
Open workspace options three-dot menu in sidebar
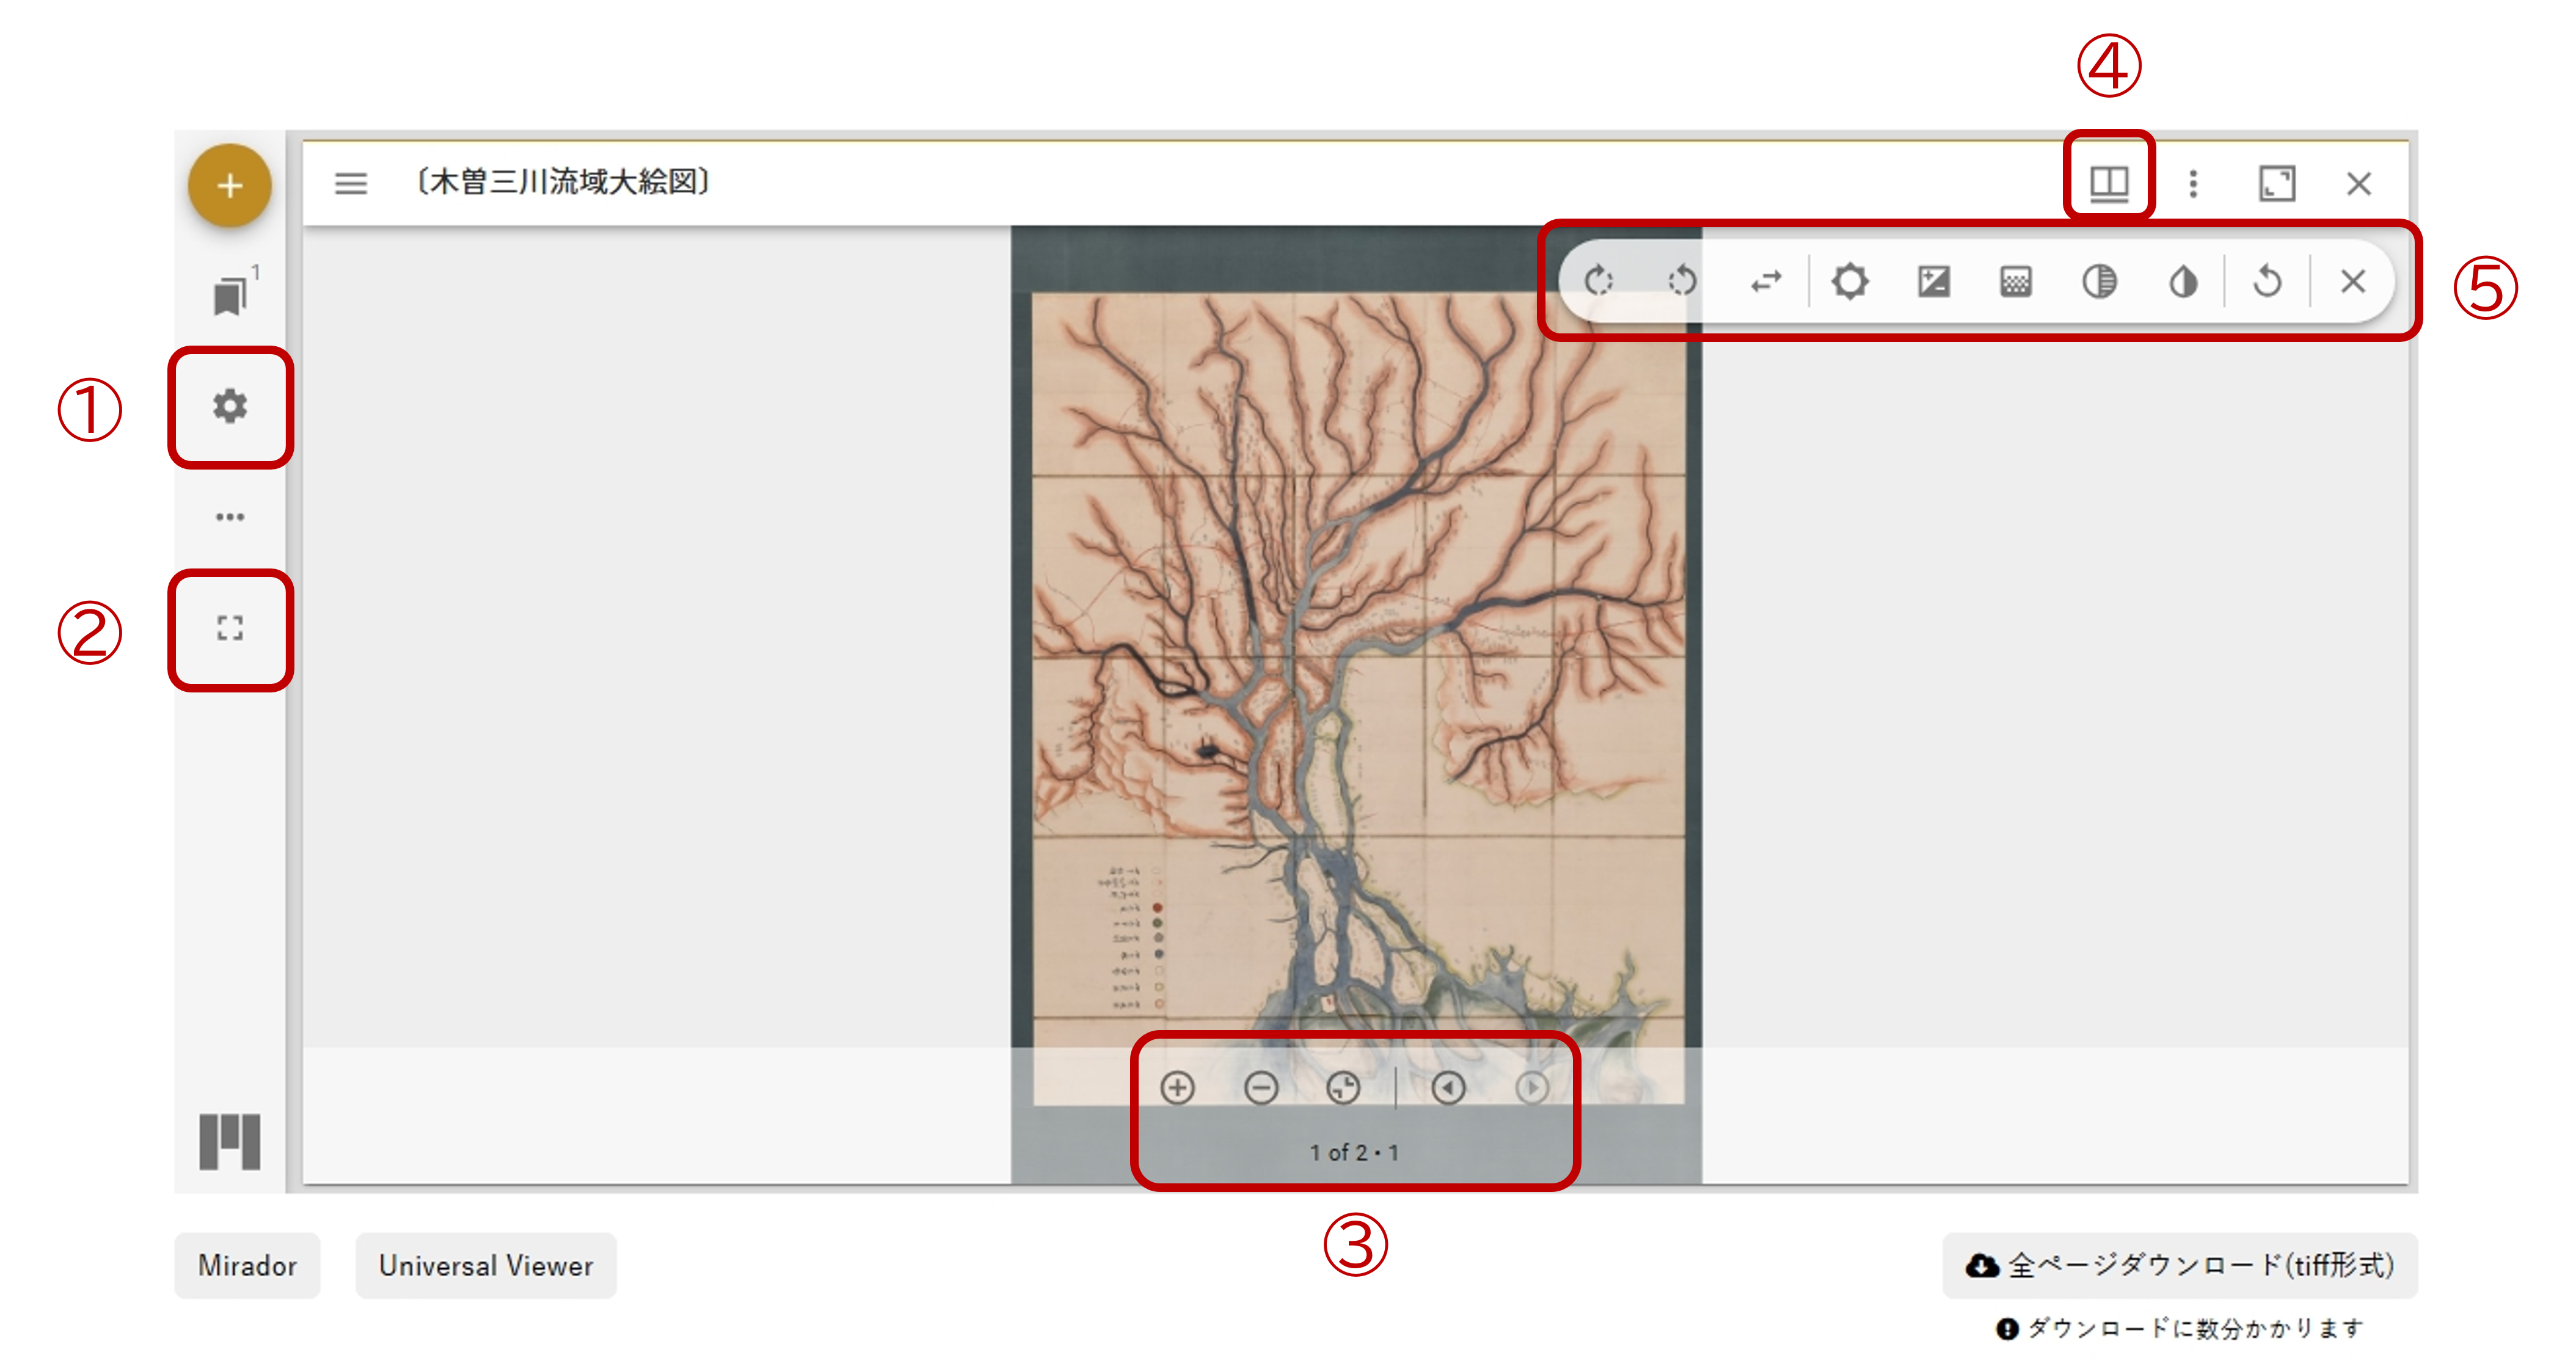point(230,517)
